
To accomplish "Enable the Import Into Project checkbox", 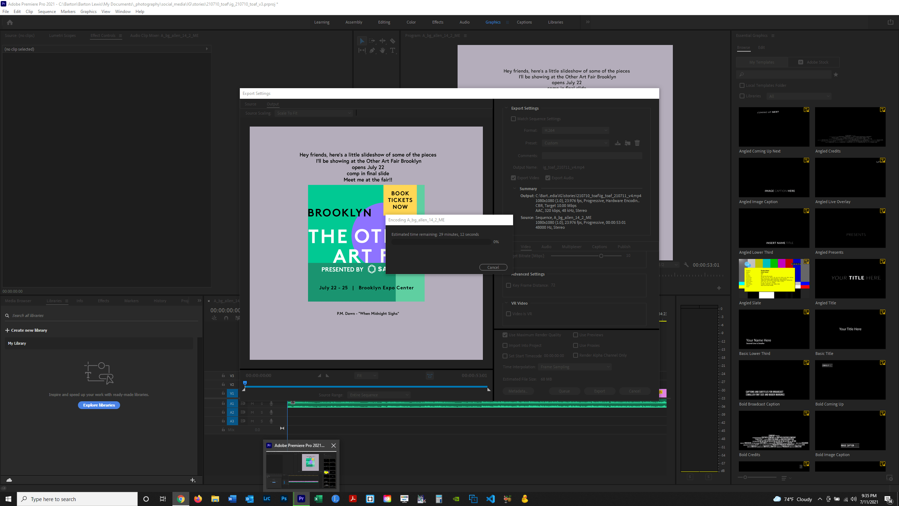I will click(x=505, y=345).
